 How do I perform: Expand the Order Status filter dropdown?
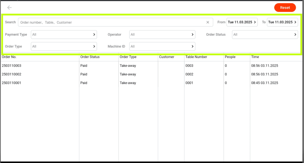click(265, 35)
